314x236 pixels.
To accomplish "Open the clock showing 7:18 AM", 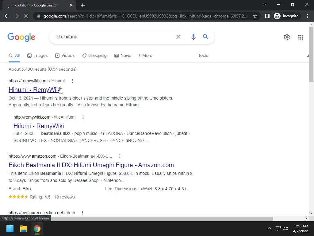I will (x=301, y=229).
